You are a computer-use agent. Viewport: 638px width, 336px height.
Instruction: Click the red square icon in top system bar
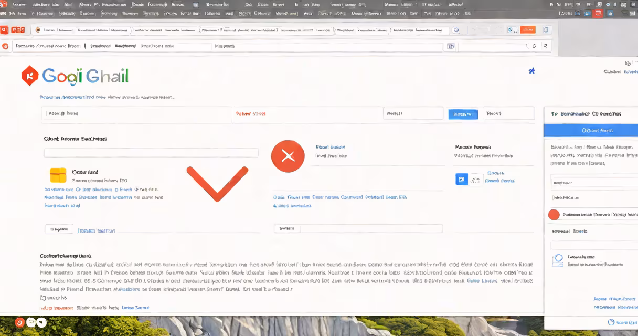597,13
